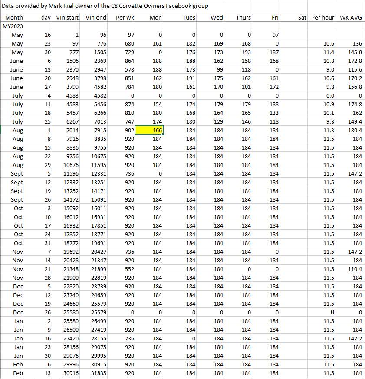Select the Tues column header cell
365x379 pixels.
[188, 17]
